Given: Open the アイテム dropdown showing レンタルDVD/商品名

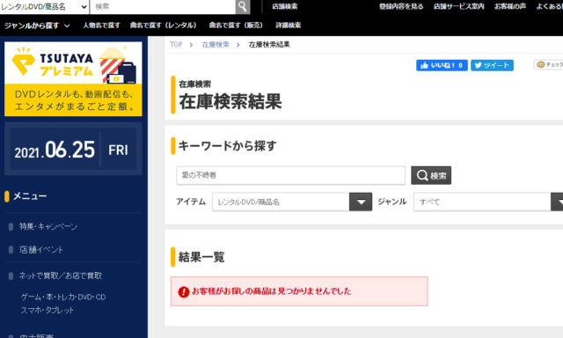Looking at the screenshot, I should pyautogui.click(x=292, y=202).
